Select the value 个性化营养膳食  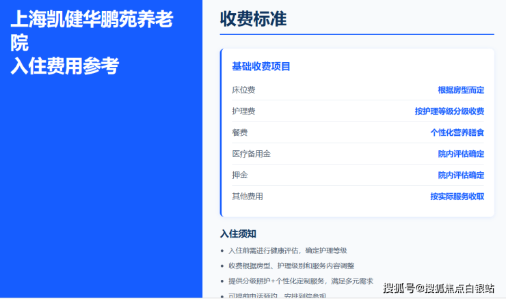point(457,132)
